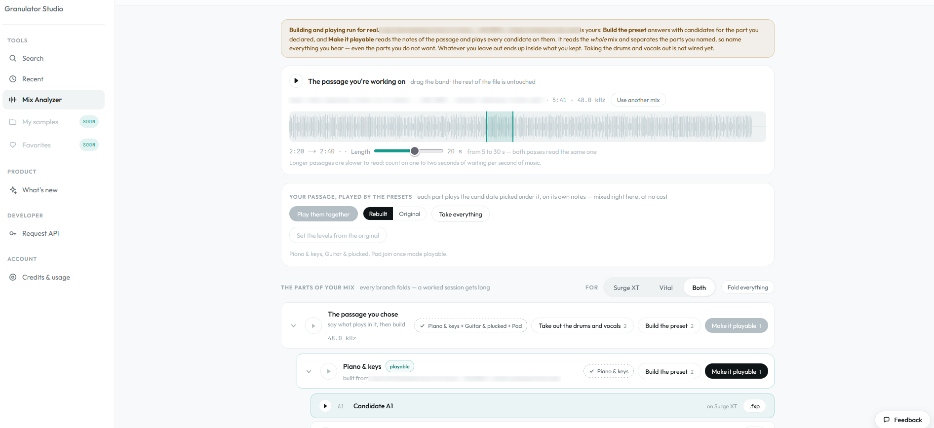
Task: Switch playback to Original
Action: pyautogui.click(x=410, y=214)
